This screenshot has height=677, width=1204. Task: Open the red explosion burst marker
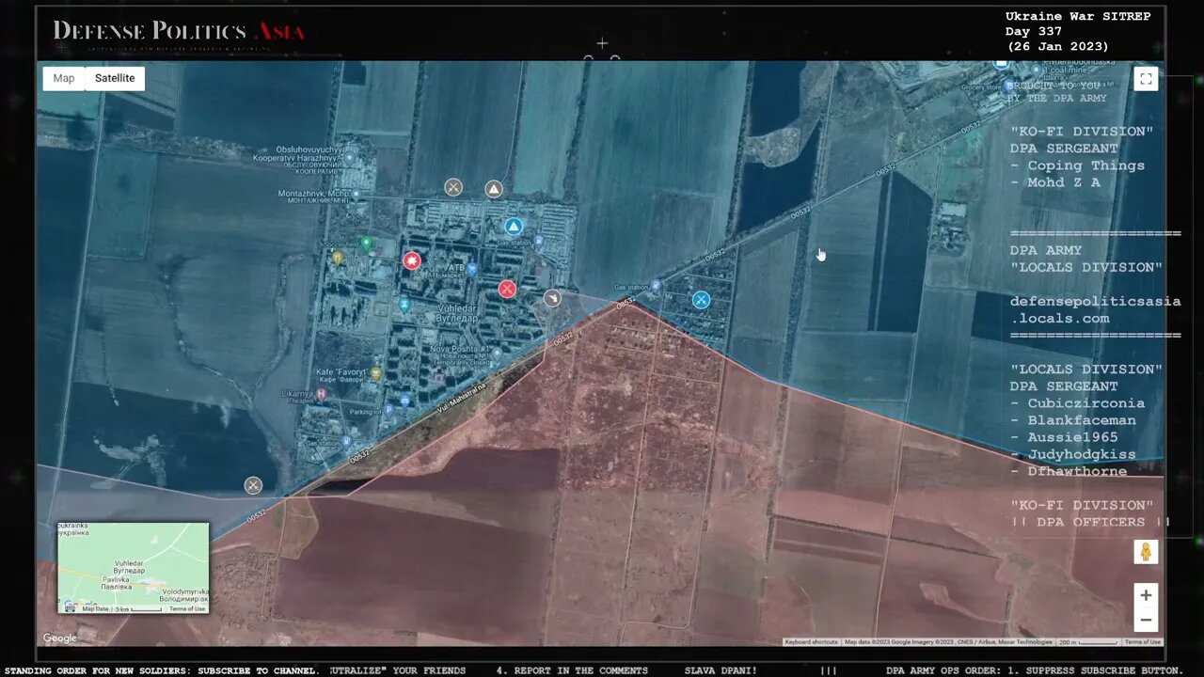412,260
